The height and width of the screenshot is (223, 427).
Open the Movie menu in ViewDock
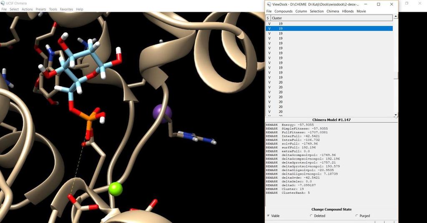[361, 11]
